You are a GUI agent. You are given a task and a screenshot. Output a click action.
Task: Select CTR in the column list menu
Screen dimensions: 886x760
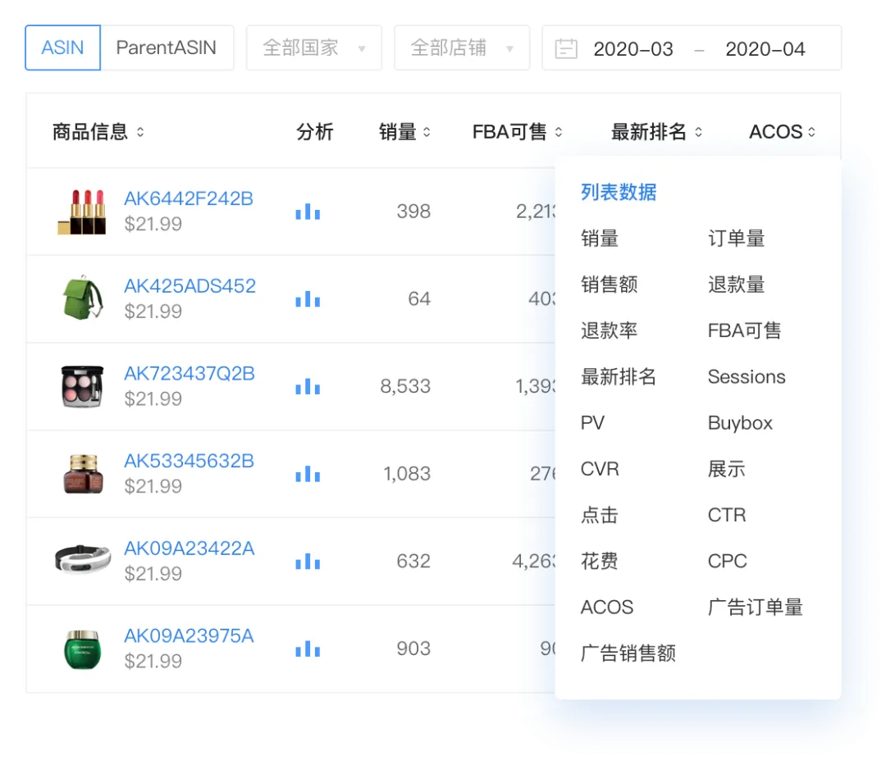pyautogui.click(x=727, y=515)
